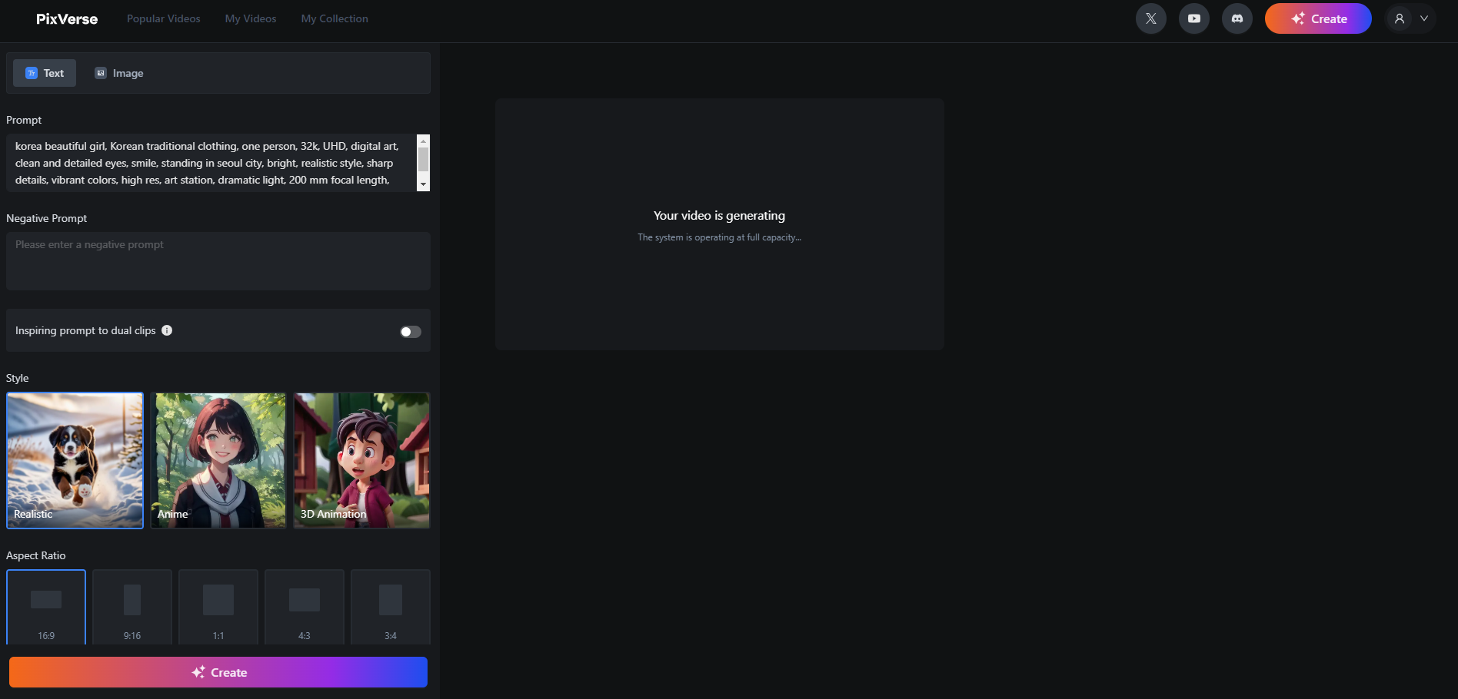Image resolution: width=1458 pixels, height=699 pixels.
Task: Go to My Videos
Action: tap(250, 18)
